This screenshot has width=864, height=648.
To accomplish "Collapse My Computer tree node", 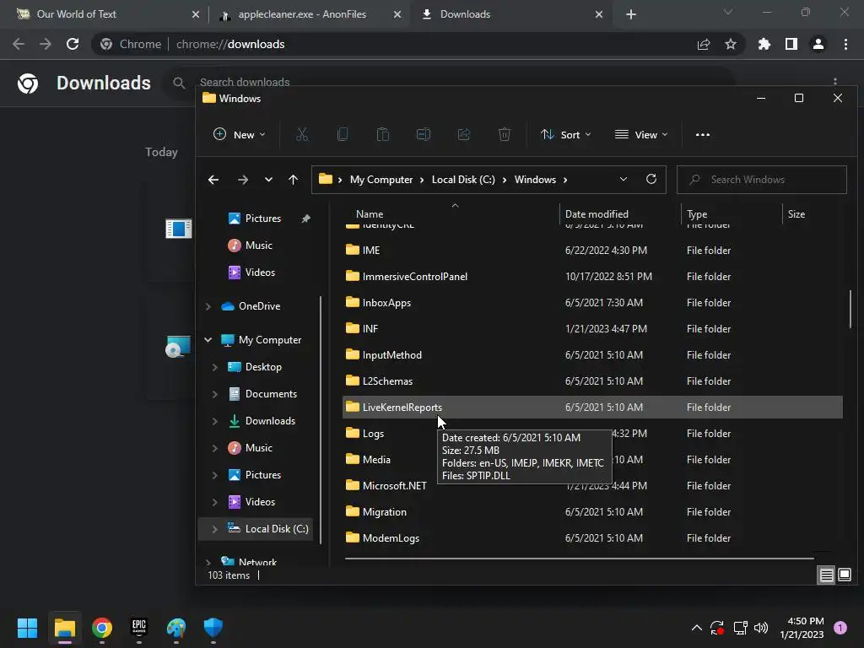I will [x=208, y=340].
